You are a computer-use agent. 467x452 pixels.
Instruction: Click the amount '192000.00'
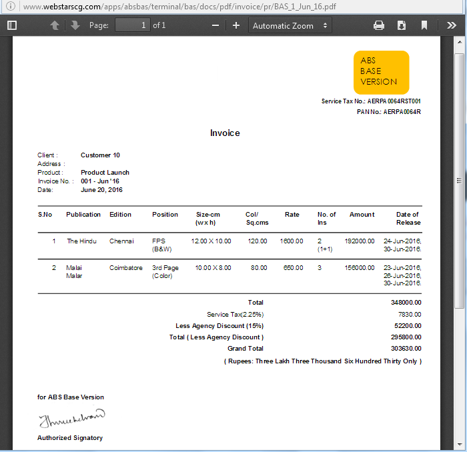360,241
